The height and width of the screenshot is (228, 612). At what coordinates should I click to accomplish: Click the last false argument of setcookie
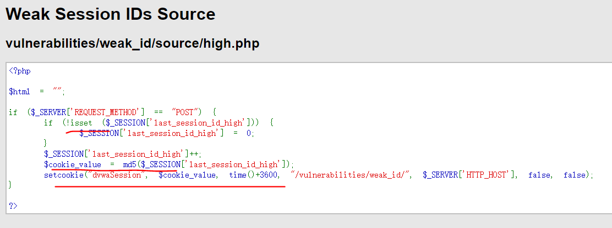[x=575, y=175]
